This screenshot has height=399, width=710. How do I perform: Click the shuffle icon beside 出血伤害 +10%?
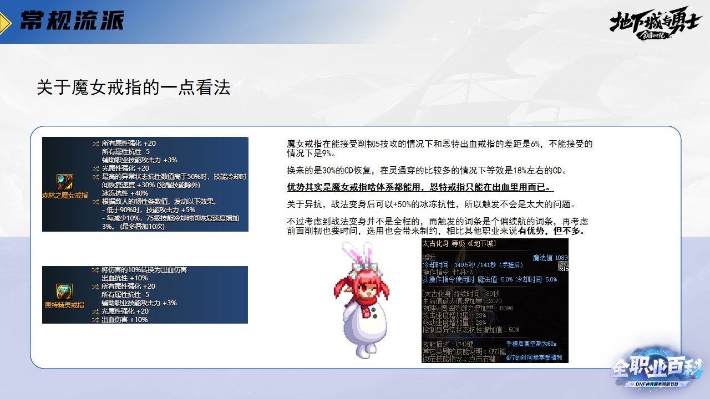(96, 320)
